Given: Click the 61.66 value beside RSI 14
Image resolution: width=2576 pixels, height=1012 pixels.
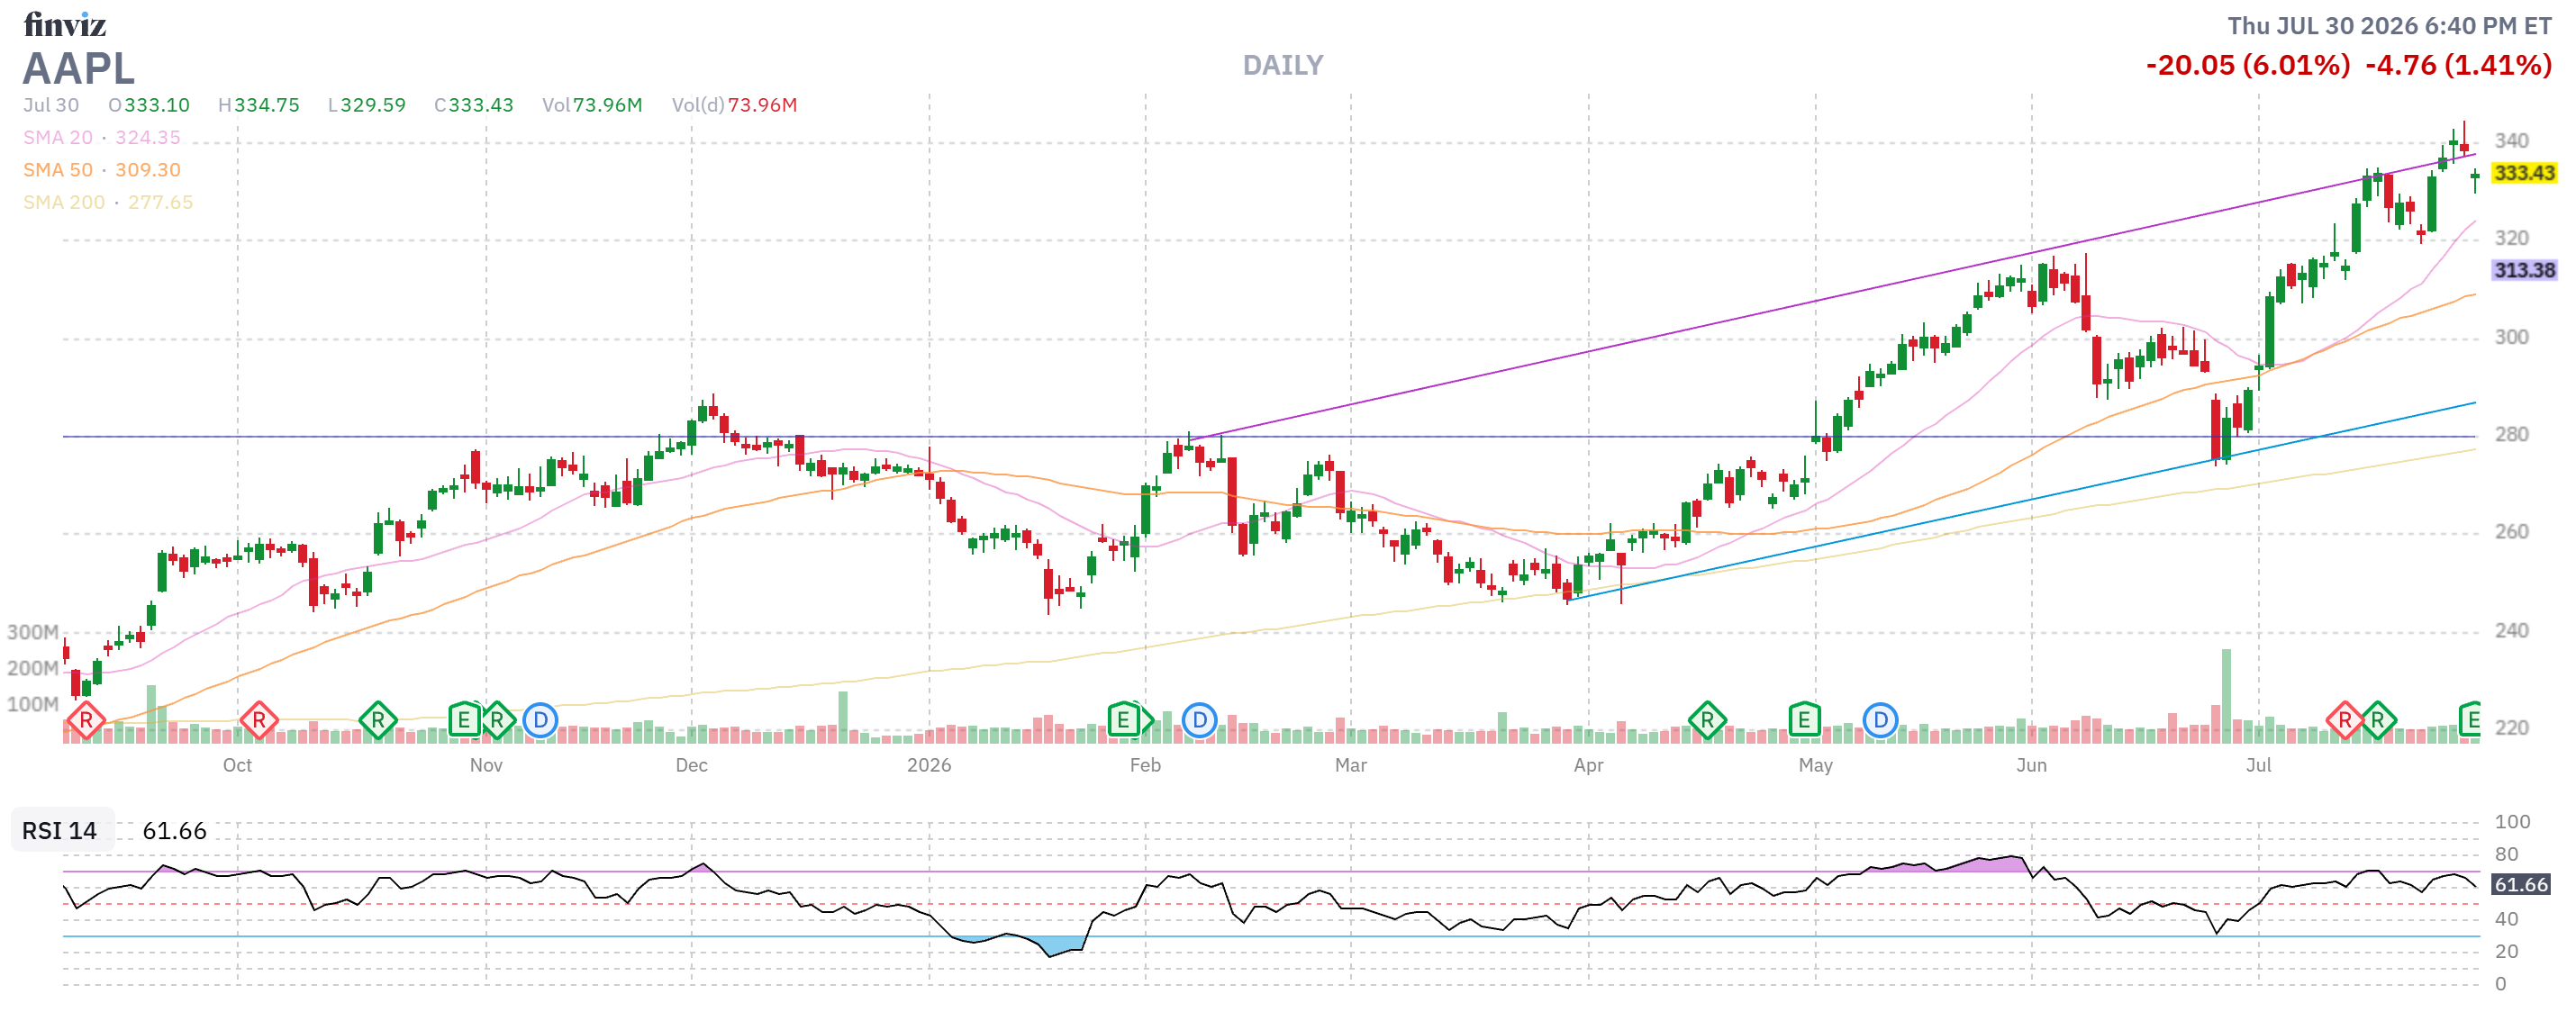Looking at the screenshot, I should pos(175,831).
